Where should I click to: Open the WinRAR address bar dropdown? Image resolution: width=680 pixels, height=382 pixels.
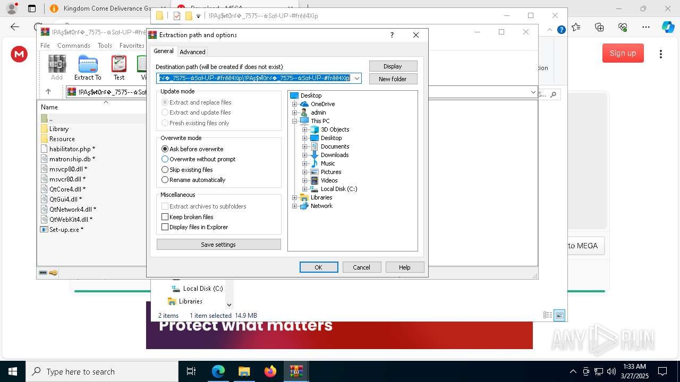(533, 92)
